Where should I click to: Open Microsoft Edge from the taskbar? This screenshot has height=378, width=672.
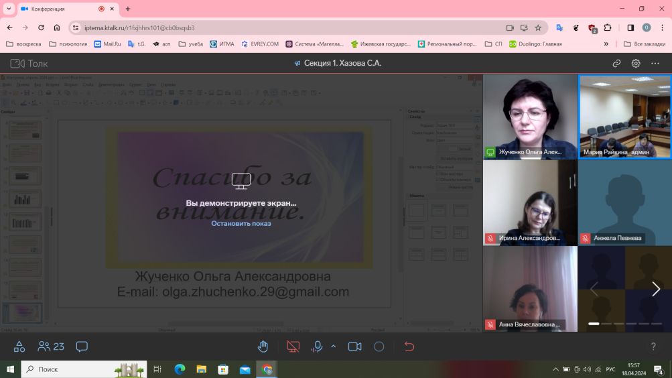[x=180, y=369]
